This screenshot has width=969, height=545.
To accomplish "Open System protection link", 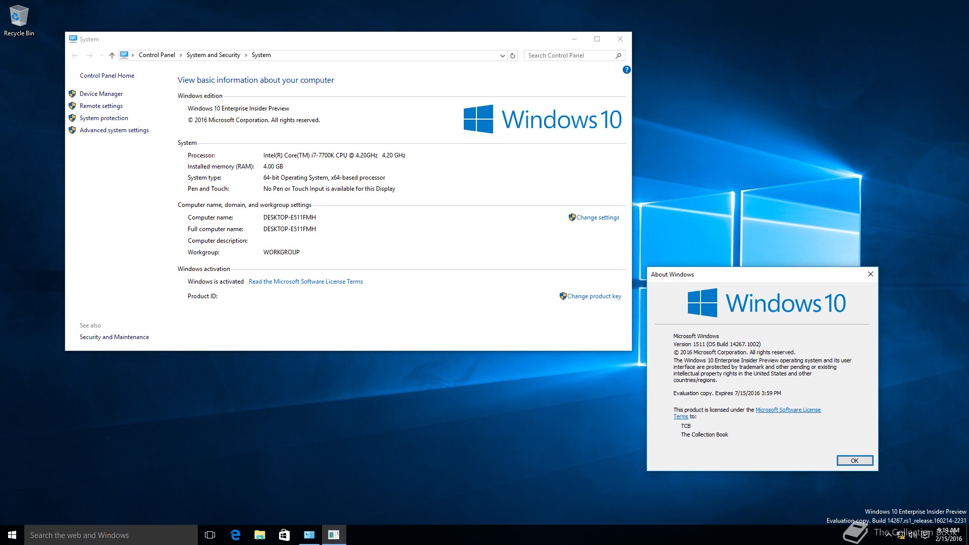I will 104,118.
